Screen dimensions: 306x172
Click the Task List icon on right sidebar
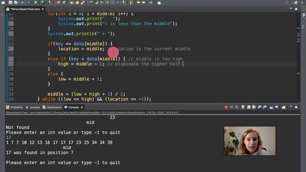(304, 15)
